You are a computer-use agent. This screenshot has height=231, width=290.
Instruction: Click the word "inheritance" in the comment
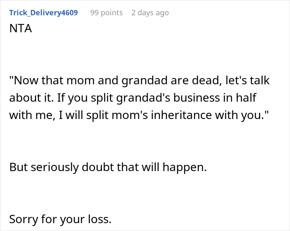(181, 115)
